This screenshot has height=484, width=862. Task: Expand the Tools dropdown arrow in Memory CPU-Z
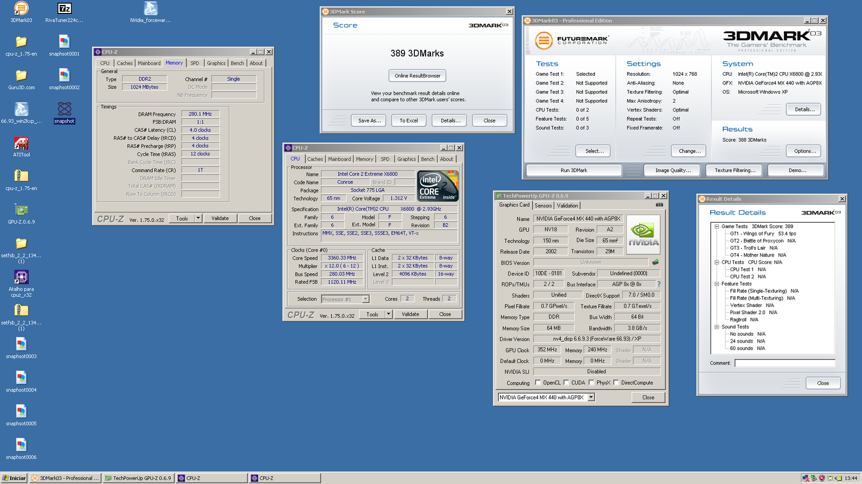click(x=198, y=218)
